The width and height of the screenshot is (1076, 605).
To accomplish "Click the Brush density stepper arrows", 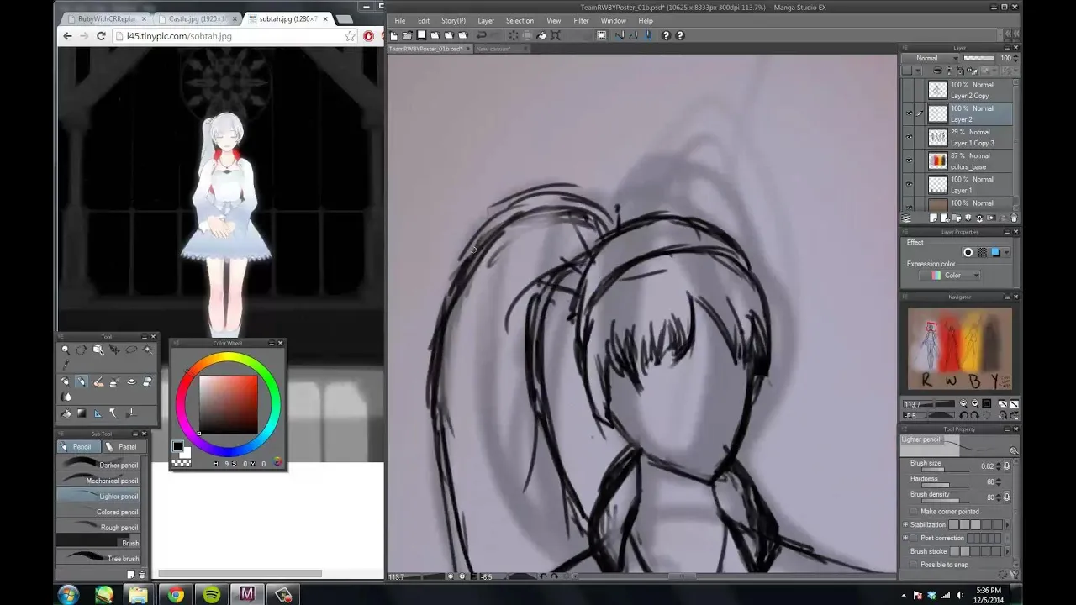I will click(x=999, y=497).
